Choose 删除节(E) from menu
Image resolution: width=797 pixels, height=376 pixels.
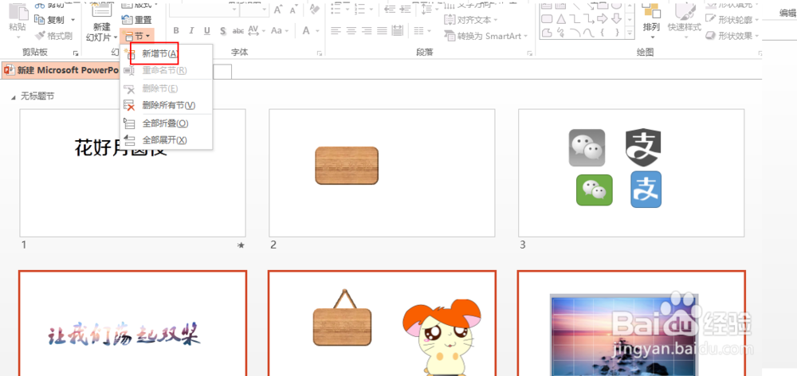167,89
